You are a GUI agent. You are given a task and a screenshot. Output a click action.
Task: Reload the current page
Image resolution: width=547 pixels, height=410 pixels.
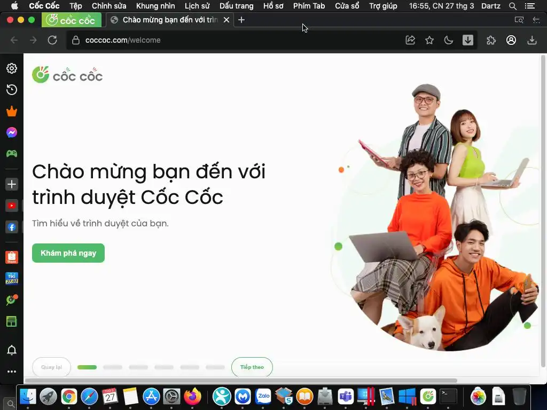point(52,40)
